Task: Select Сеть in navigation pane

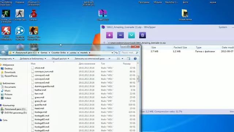Action: pyautogui.click(x=5, y=120)
